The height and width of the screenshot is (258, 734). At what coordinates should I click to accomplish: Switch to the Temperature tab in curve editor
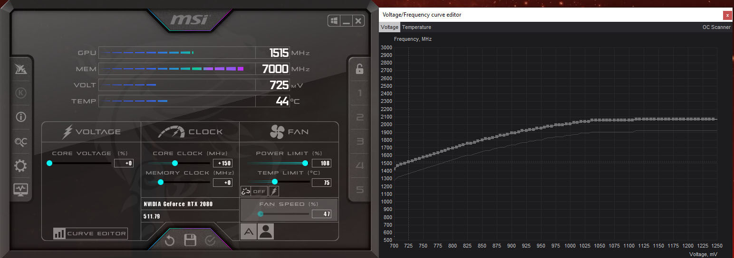click(417, 28)
